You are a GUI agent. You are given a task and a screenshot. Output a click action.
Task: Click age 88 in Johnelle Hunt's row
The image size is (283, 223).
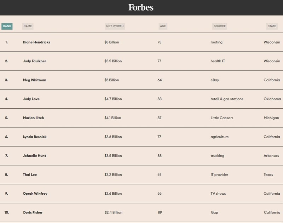160,156
